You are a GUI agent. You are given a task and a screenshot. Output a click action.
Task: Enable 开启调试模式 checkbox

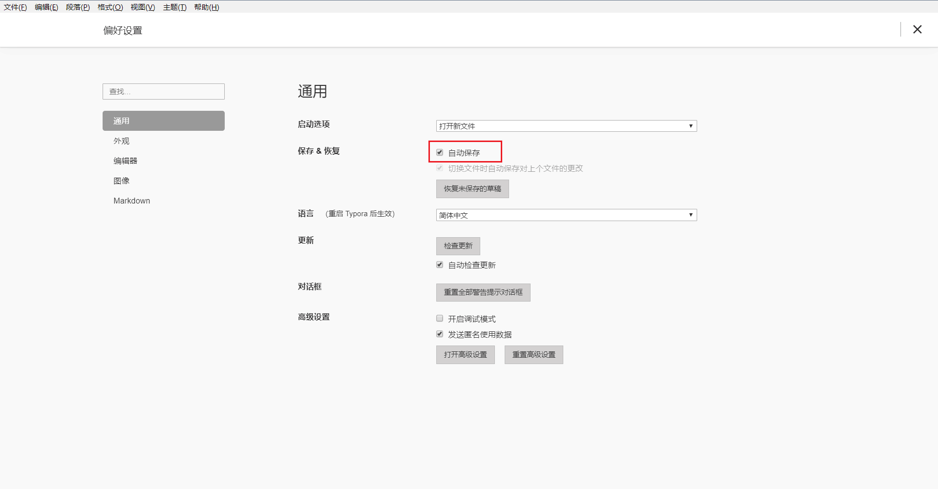(440, 319)
